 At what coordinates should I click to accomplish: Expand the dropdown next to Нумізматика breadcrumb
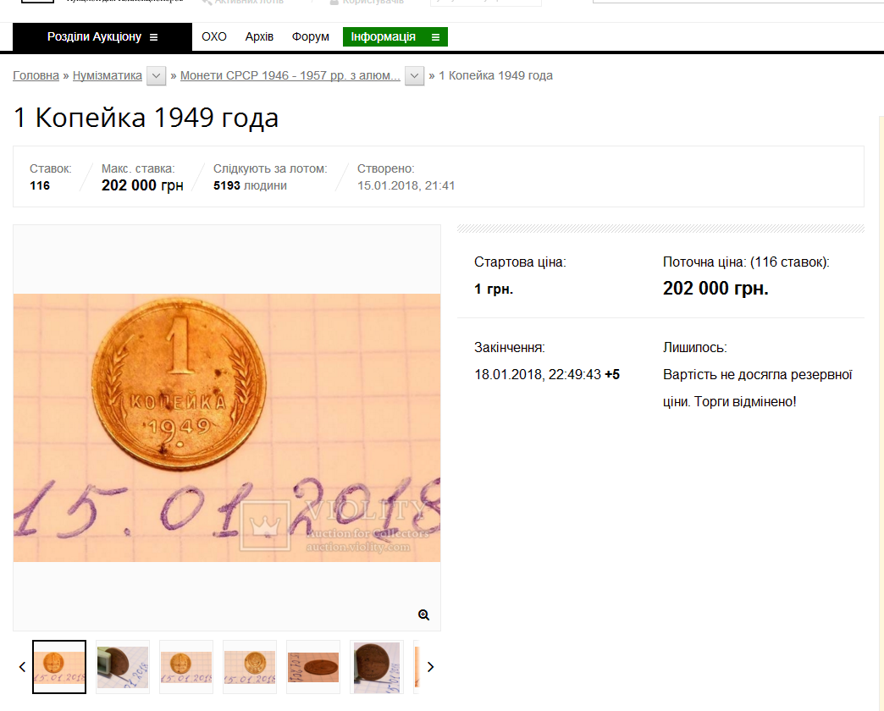click(x=156, y=75)
